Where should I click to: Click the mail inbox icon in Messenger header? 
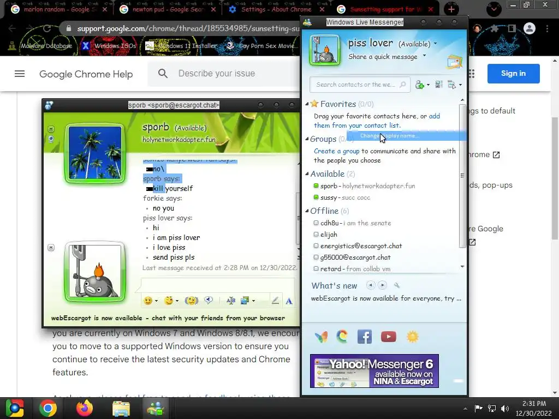click(x=454, y=62)
